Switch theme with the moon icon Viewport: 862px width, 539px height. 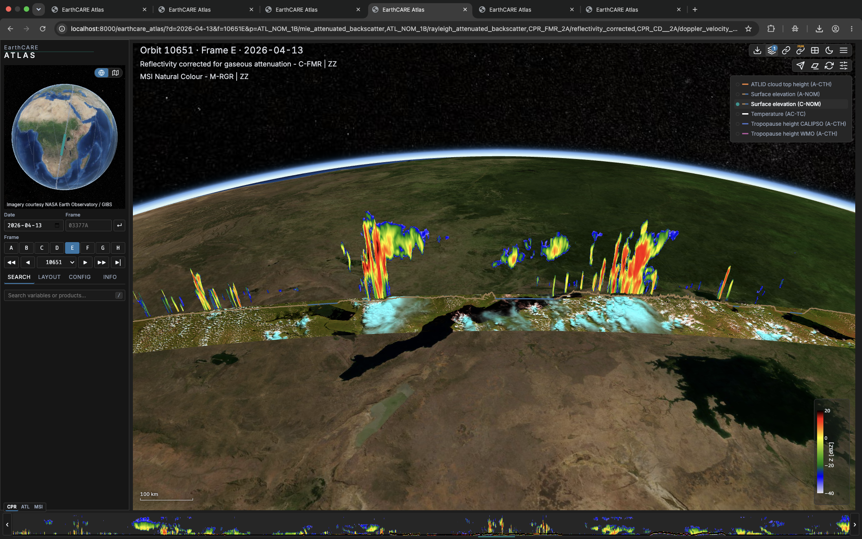click(829, 51)
